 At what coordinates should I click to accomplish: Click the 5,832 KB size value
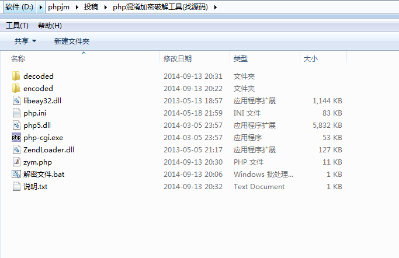327,125
